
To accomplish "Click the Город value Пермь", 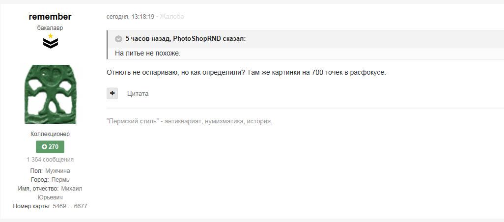I will pos(60,180).
